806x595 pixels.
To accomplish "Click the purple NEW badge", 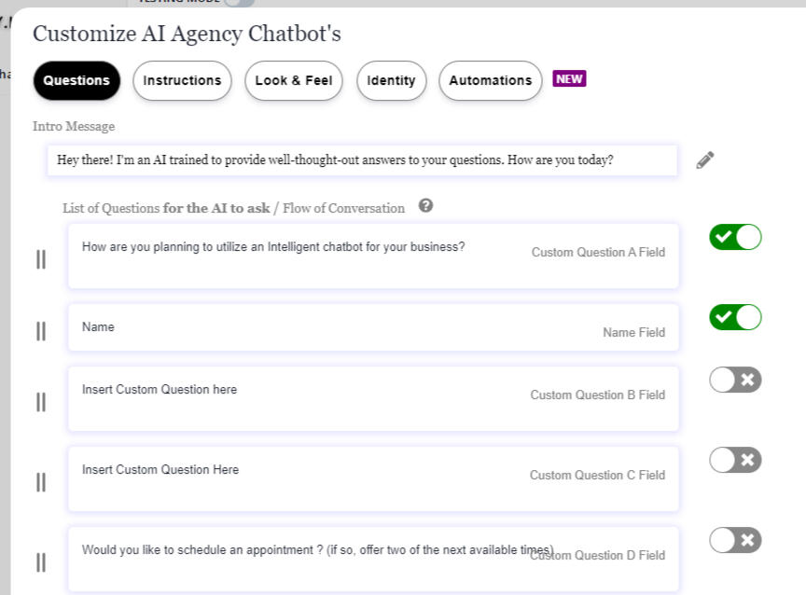I will (x=569, y=79).
